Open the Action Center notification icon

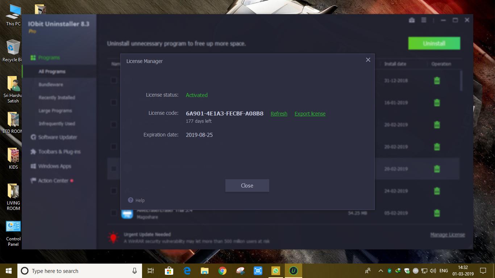[483, 271]
